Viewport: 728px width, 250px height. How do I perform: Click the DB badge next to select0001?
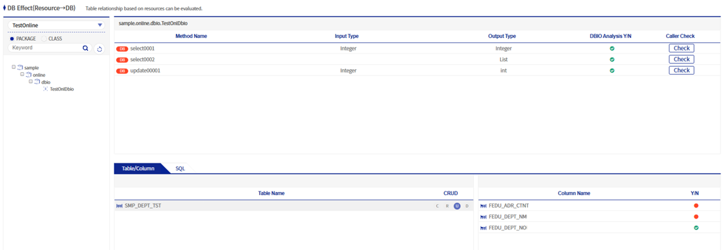click(122, 49)
